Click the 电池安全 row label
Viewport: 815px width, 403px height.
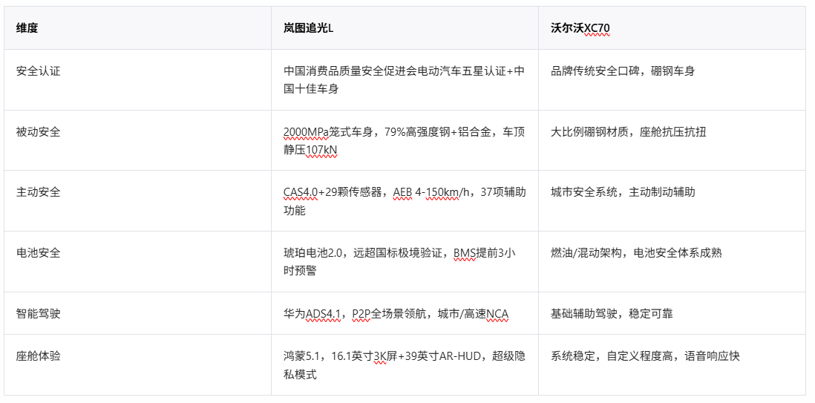click(39, 253)
